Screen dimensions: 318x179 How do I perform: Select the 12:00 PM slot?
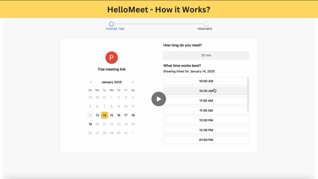pyautogui.click(x=206, y=120)
